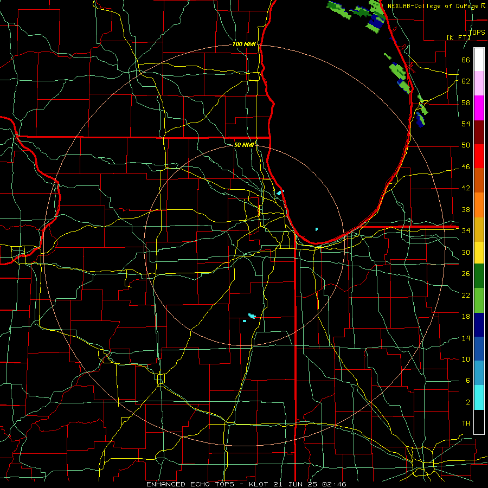Viewport: 488px width, 488px height.
Task: Pick the magenta swatch in the legend
Action: 479,108
